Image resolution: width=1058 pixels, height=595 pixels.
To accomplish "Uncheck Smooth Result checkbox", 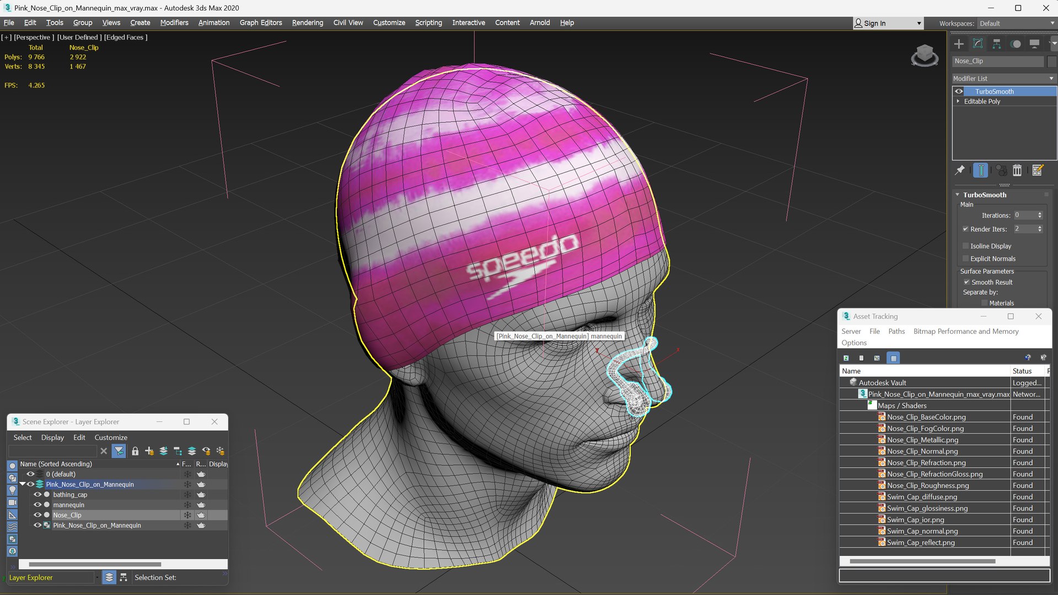I will coord(966,283).
